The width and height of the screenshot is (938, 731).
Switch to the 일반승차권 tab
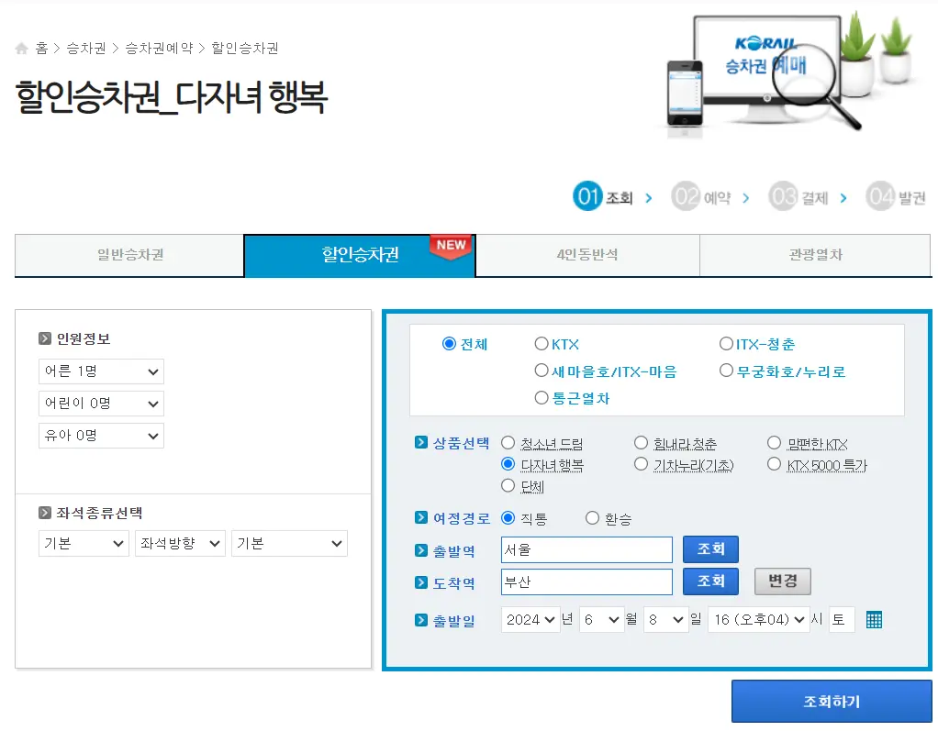click(x=129, y=255)
